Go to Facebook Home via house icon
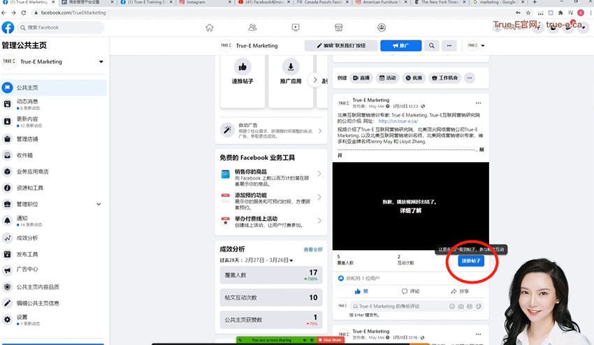 209,27
